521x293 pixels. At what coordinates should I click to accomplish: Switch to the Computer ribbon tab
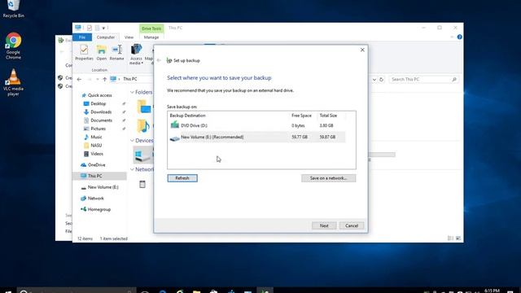point(106,37)
